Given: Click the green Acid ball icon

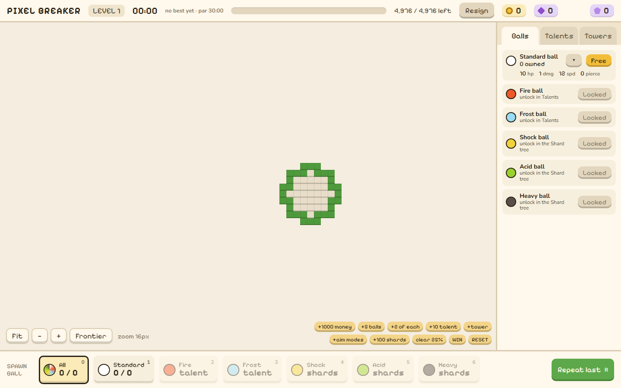Looking at the screenshot, I should [511, 173].
